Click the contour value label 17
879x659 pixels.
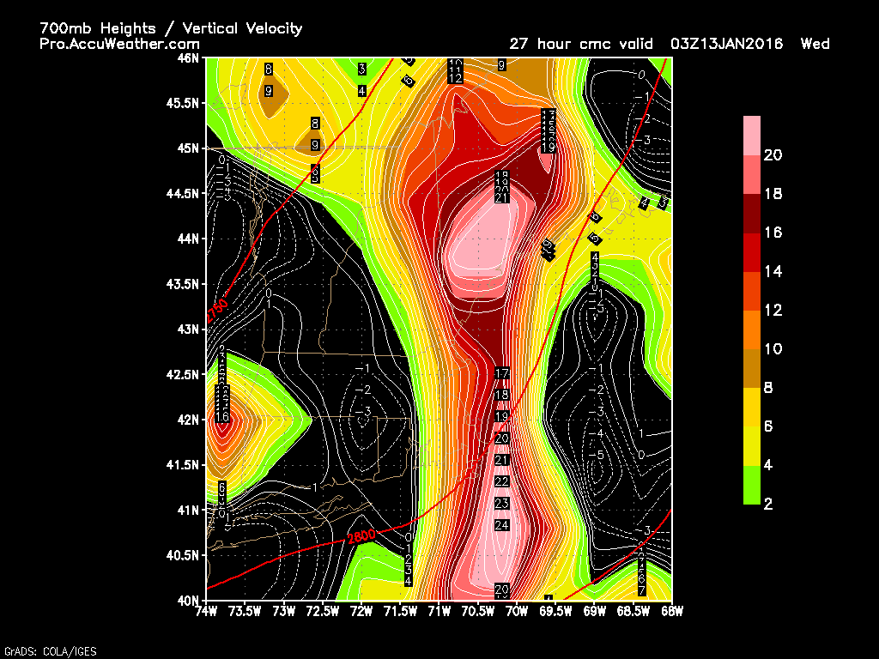click(x=503, y=374)
